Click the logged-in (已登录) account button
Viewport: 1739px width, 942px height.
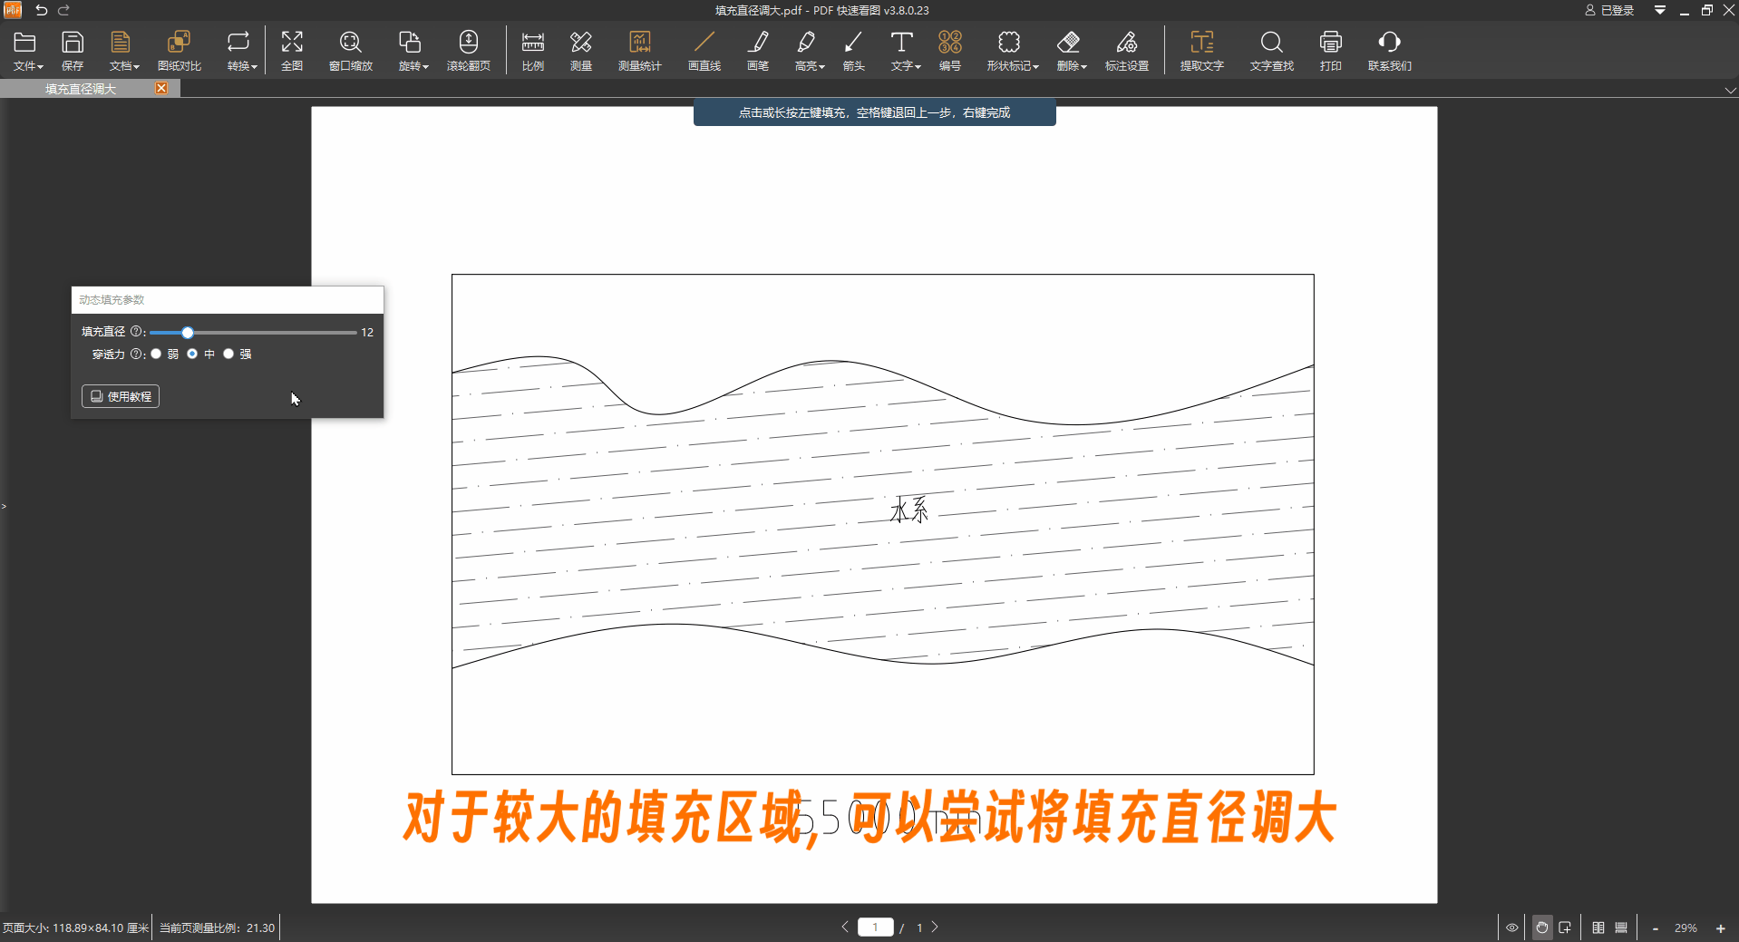point(1609,10)
